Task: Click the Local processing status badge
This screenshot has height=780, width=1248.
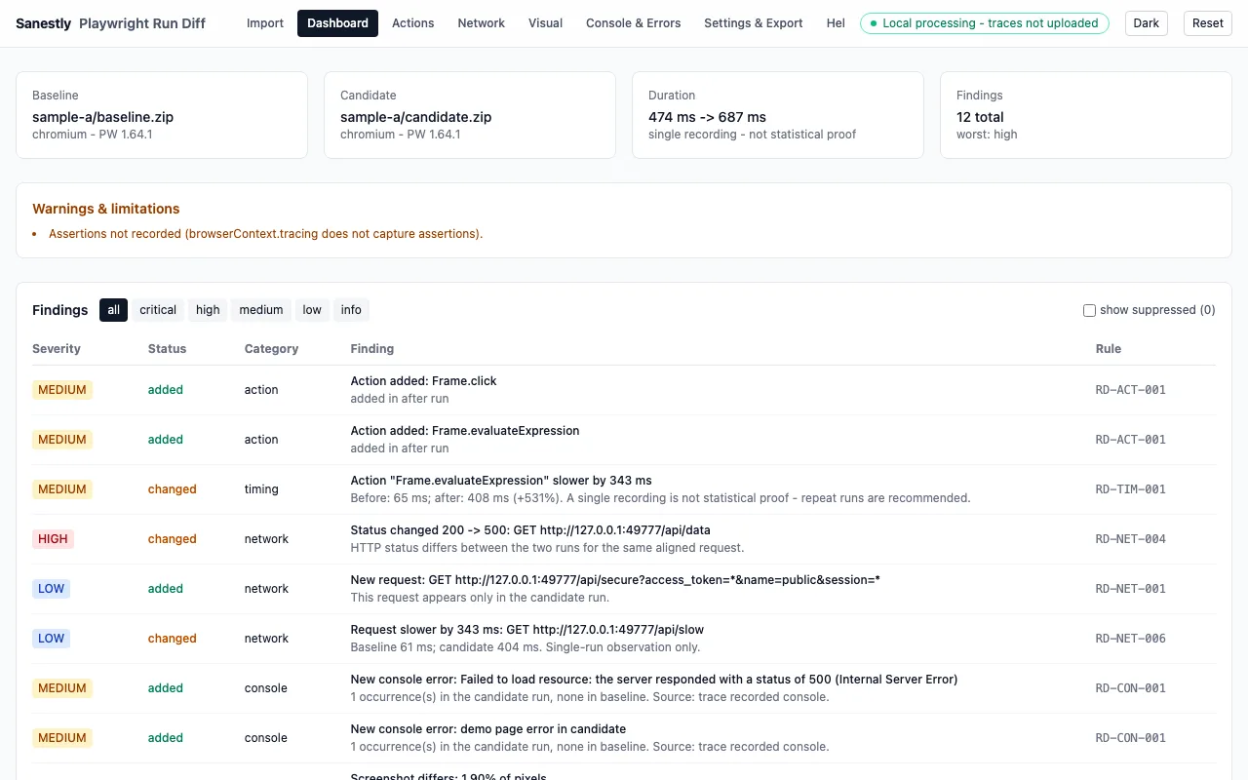Action: click(985, 23)
